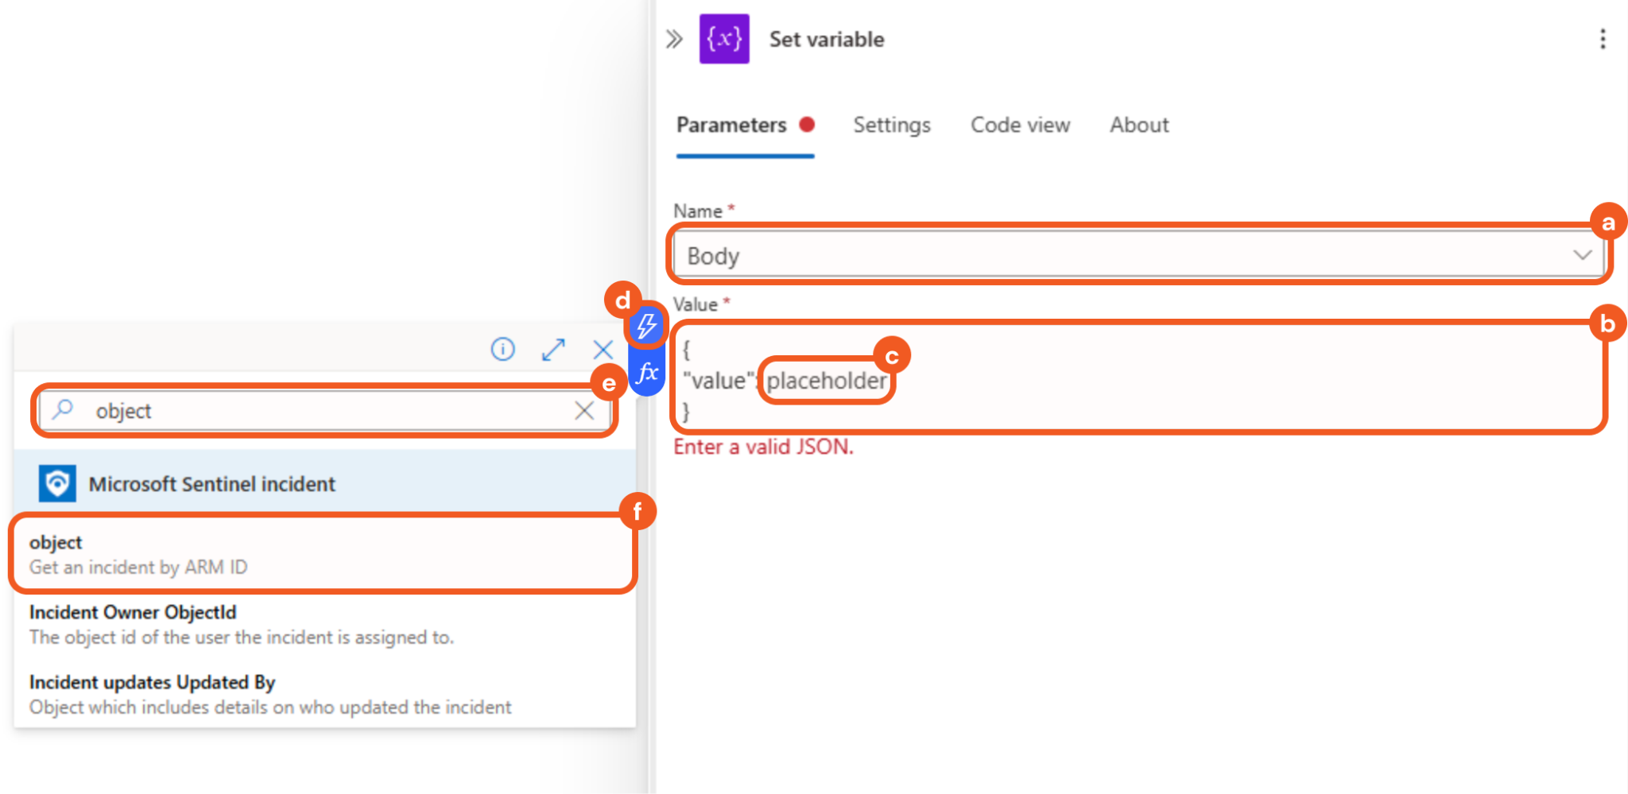The height and width of the screenshot is (794, 1628).
Task: Go to the About tab
Action: pos(1139,125)
